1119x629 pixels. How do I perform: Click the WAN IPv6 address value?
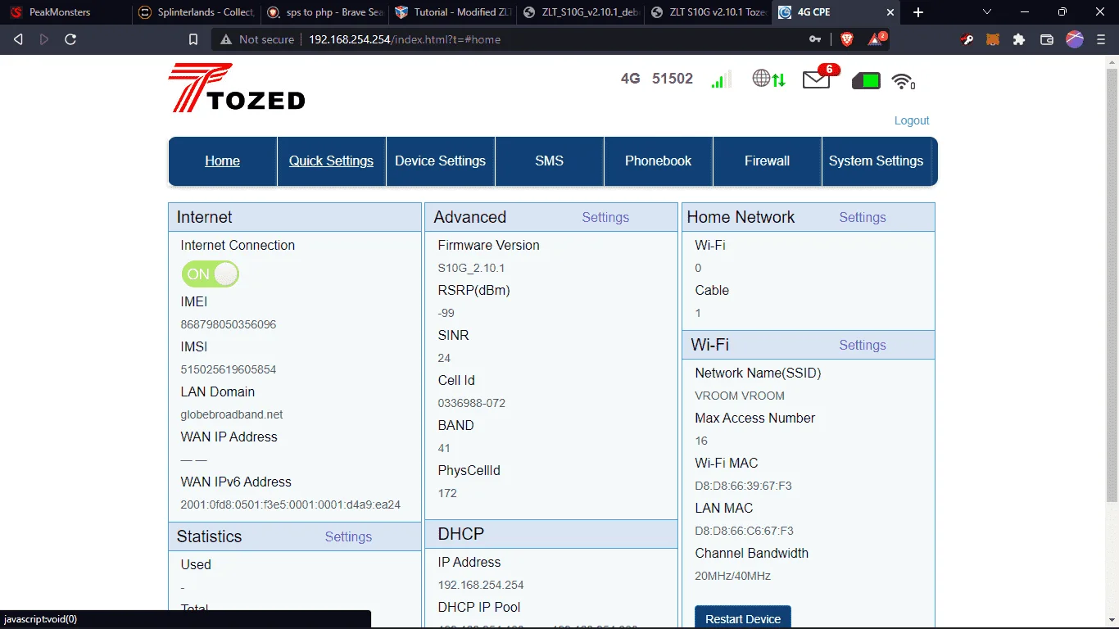(291, 505)
